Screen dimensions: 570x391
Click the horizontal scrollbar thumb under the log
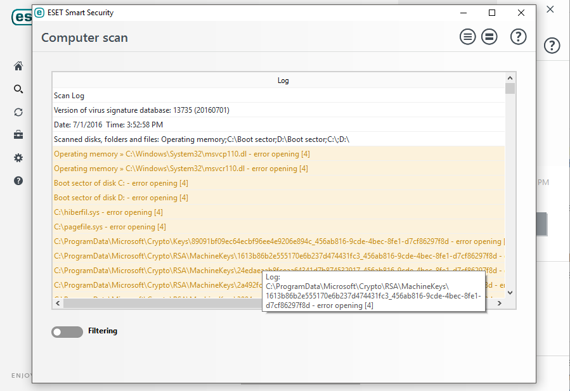tap(163, 303)
